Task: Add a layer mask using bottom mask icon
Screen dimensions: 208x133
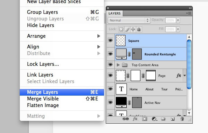Action: (145, 119)
